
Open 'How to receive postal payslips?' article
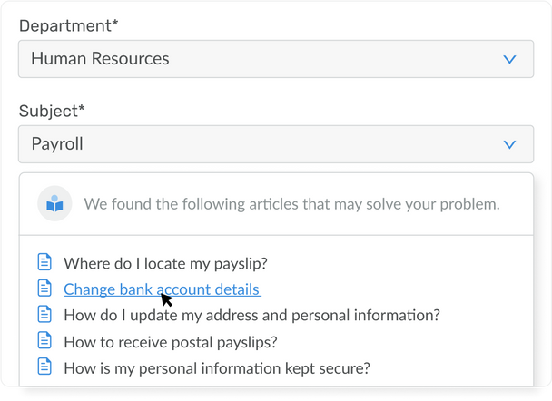170,342
